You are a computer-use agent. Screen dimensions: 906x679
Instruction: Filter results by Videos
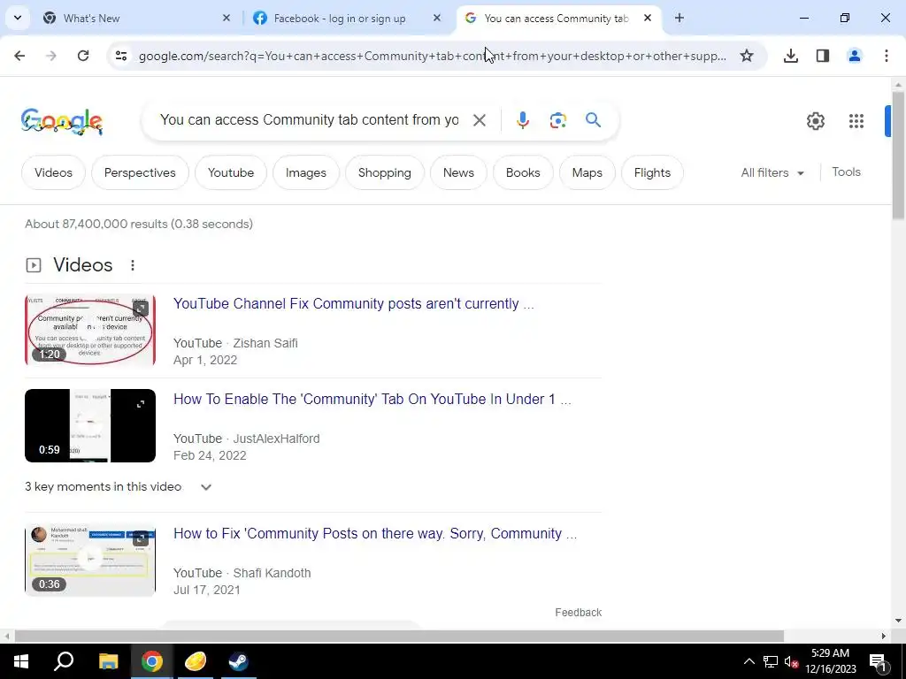click(x=53, y=172)
